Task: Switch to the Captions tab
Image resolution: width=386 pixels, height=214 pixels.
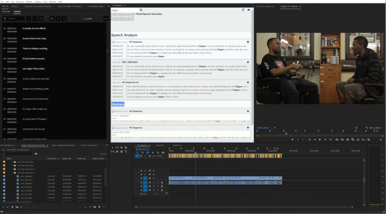Action: pos(17,12)
